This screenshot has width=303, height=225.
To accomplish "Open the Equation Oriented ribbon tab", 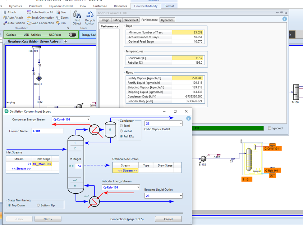I will [61, 6].
